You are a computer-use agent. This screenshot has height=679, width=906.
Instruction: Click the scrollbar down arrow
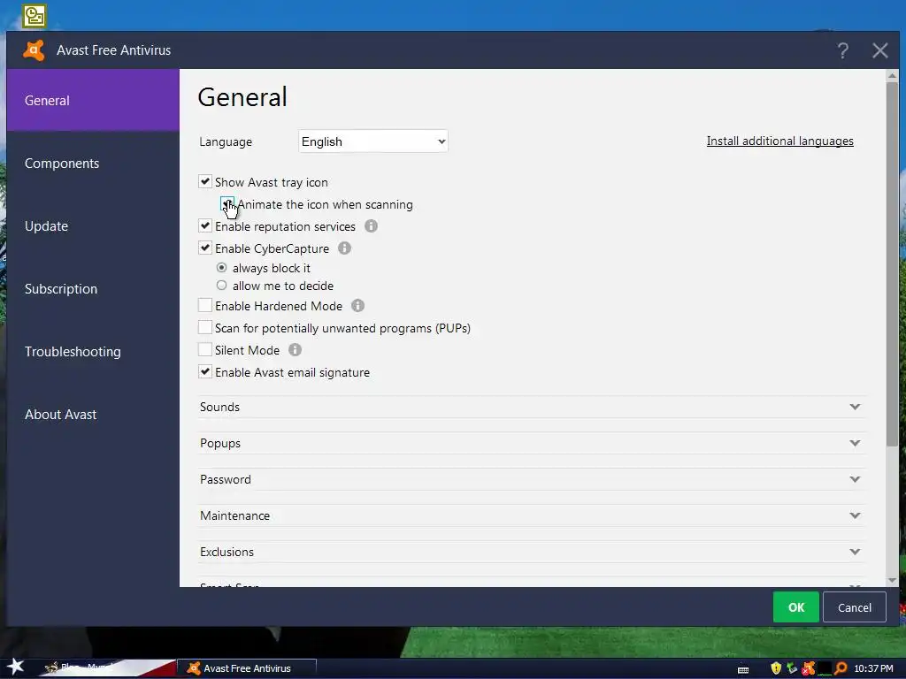click(892, 580)
